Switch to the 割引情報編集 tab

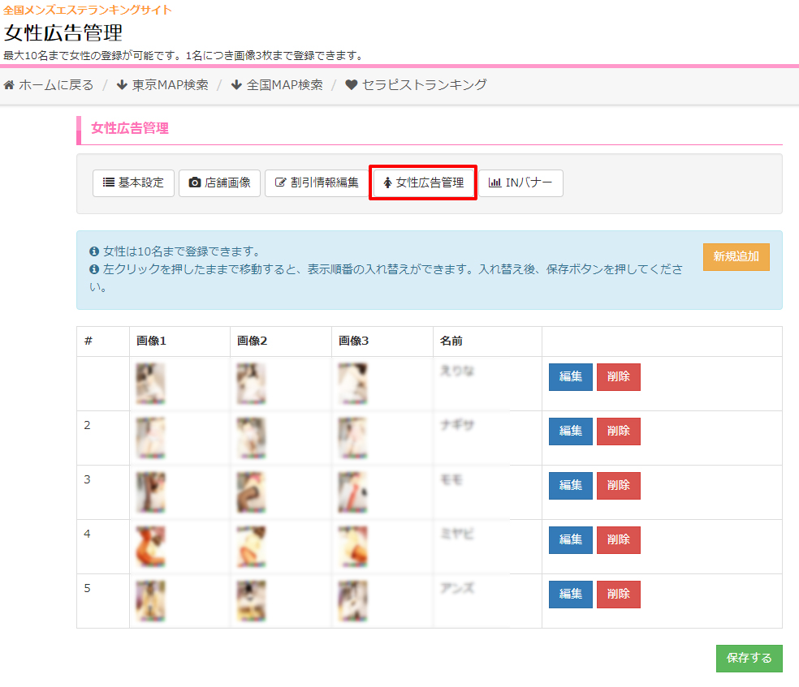317,182
